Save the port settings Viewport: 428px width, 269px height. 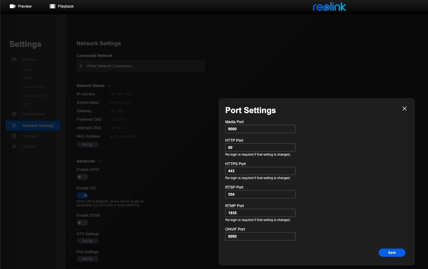pyautogui.click(x=392, y=253)
